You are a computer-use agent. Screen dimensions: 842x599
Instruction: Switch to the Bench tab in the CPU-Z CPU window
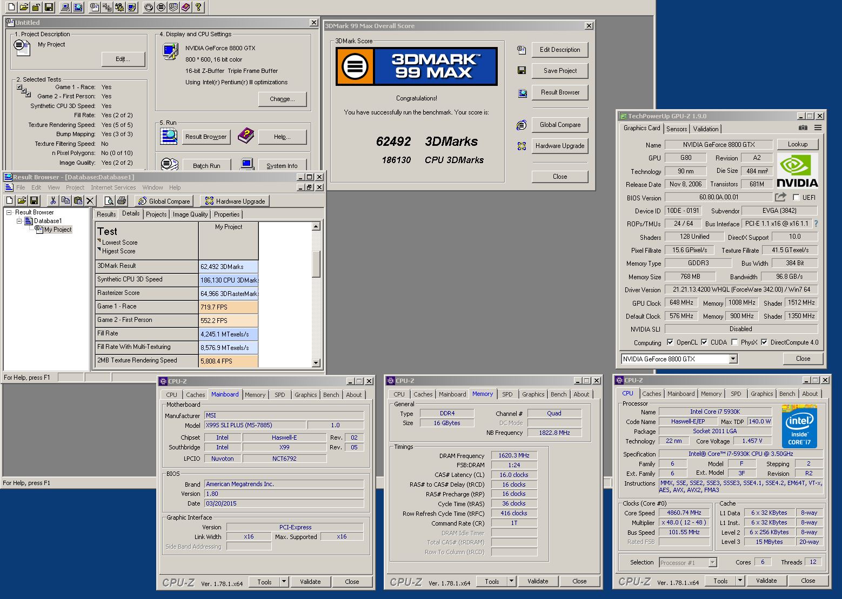click(x=787, y=394)
